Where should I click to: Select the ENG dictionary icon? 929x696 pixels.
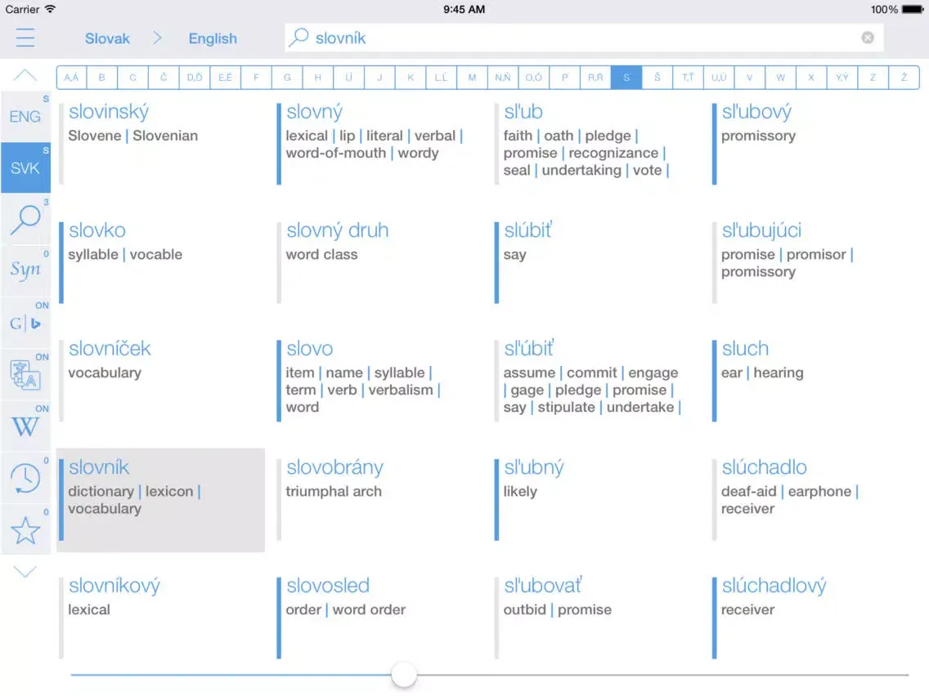pyautogui.click(x=25, y=116)
